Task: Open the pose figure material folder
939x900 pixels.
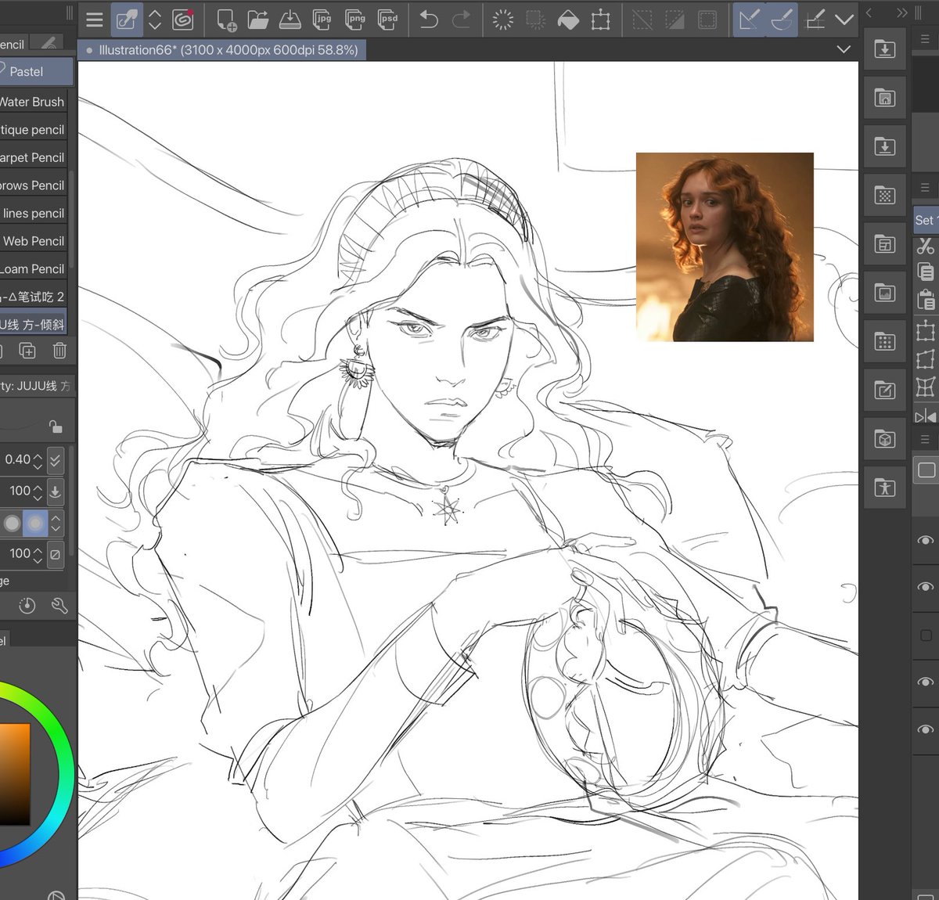Action: pyautogui.click(x=885, y=488)
